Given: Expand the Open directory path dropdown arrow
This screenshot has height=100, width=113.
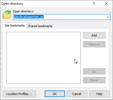Looking at the screenshot, I should pos(108,17).
